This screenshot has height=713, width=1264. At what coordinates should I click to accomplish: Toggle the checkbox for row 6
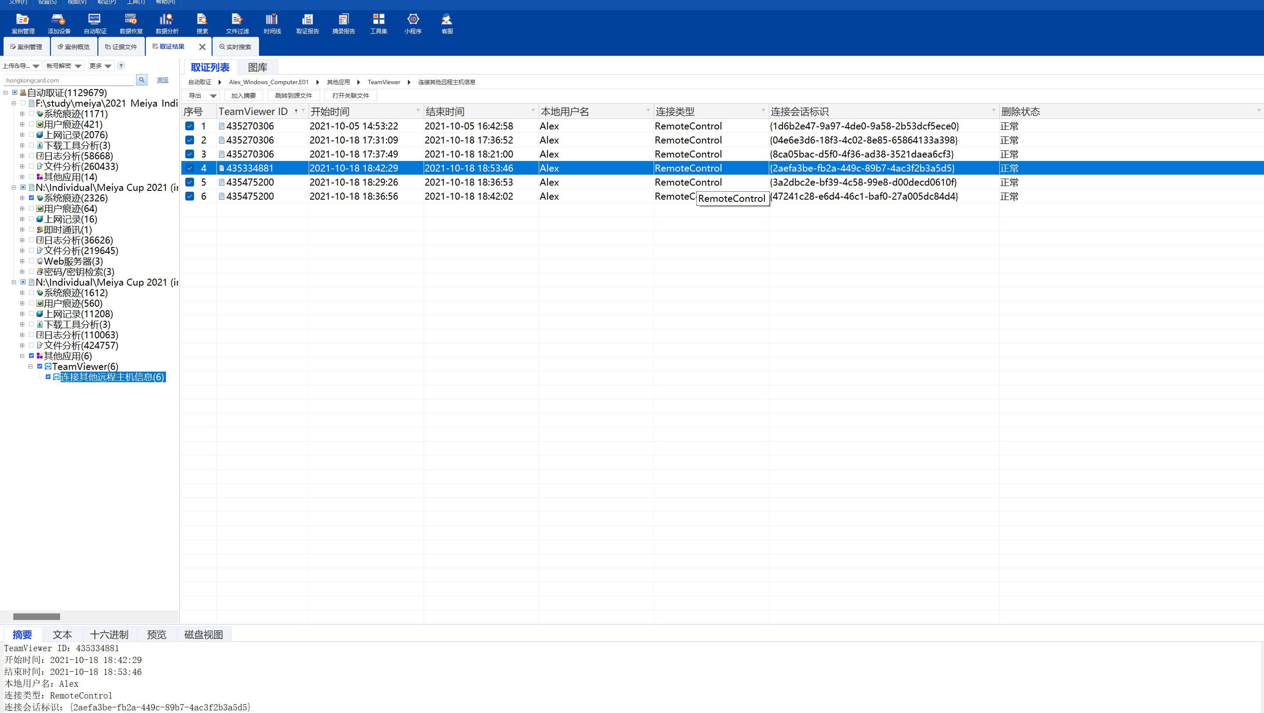(189, 196)
